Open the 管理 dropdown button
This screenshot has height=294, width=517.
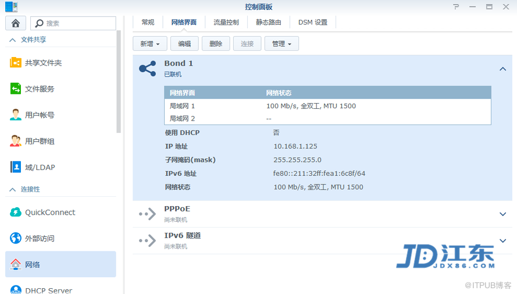coord(281,44)
